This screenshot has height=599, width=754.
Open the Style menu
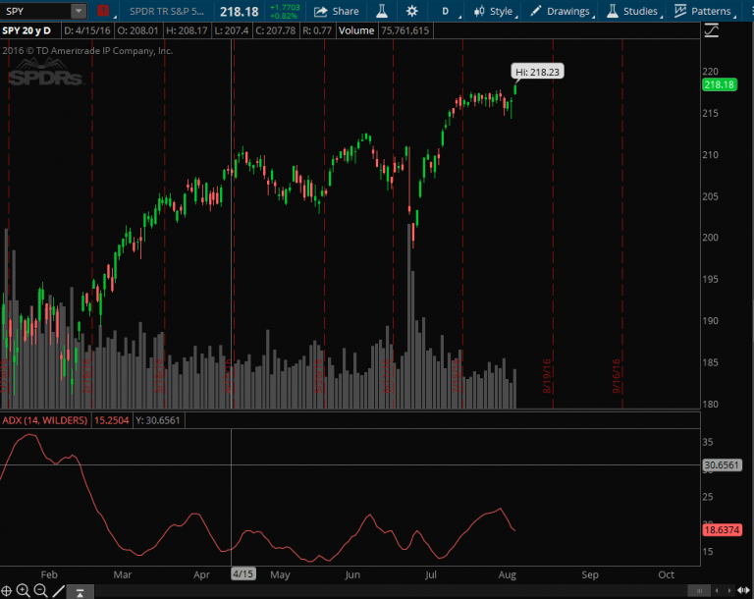tap(494, 11)
